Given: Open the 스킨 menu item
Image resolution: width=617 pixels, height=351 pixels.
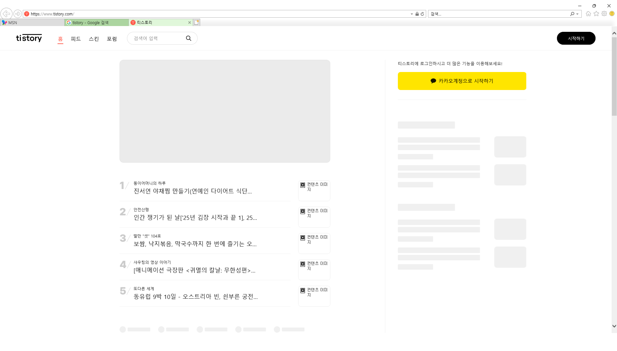Looking at the screenshot, I should click(x=94, y=39).
